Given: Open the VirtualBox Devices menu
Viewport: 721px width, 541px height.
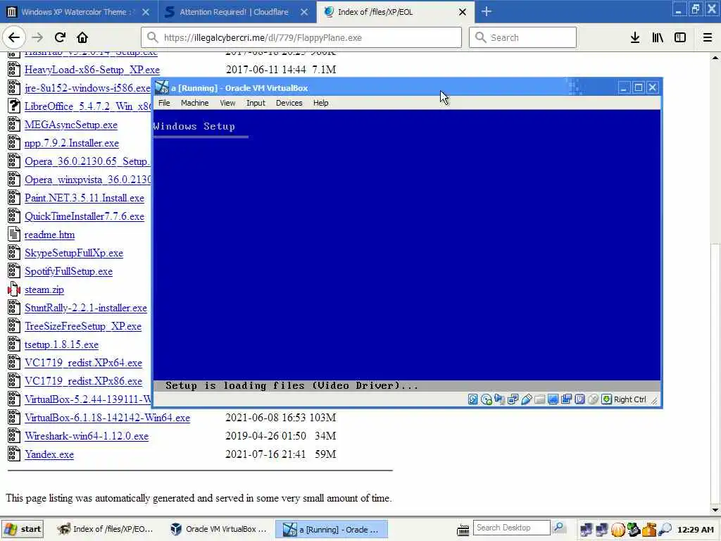Looking at the screenshot, I should click(289, 103).
